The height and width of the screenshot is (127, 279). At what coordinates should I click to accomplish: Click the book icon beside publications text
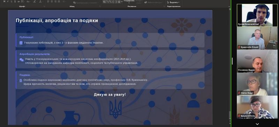[21, 43]
